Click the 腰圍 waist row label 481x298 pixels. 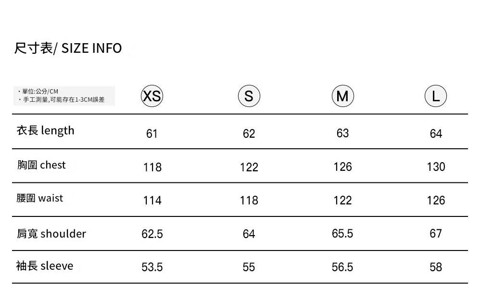(x=40, y=198)
